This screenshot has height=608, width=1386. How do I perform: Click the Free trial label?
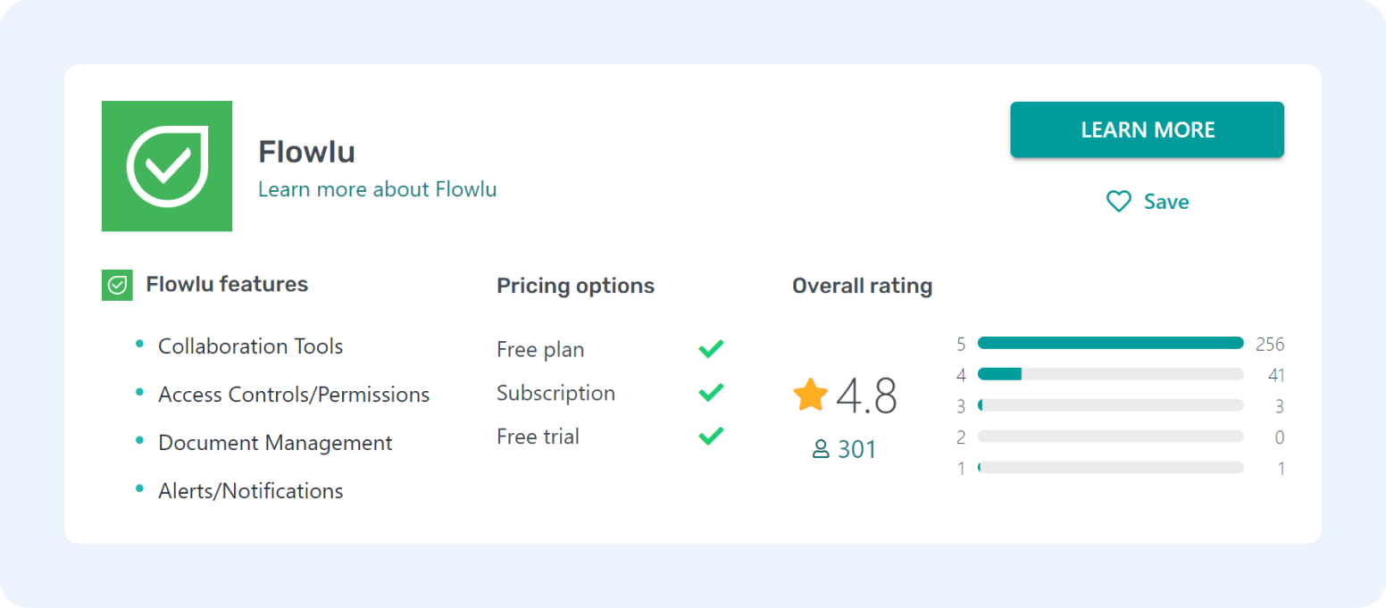pyautogui.click(x=538, y=437)
